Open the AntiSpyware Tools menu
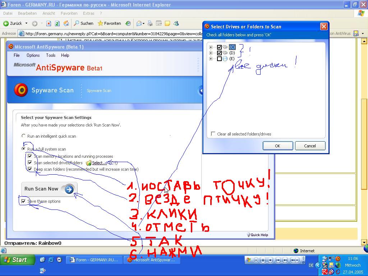Image resolution: width=368 pixels, height=276 pixels. pos(51,55)
